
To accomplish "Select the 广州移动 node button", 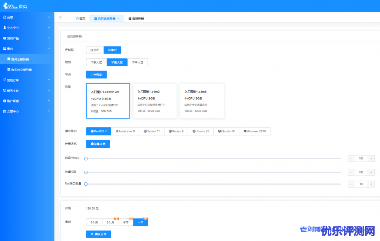I will [96, 75].
